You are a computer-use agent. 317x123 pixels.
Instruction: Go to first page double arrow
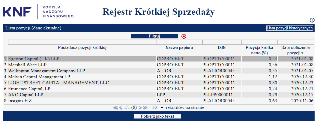coord(115,108)
